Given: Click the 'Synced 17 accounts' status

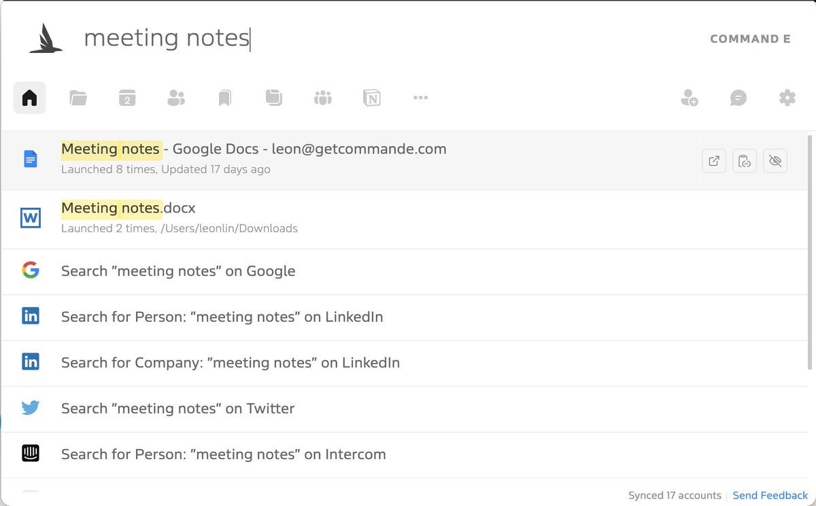Looking at the screenshot, I should click(x=675, y=495).
